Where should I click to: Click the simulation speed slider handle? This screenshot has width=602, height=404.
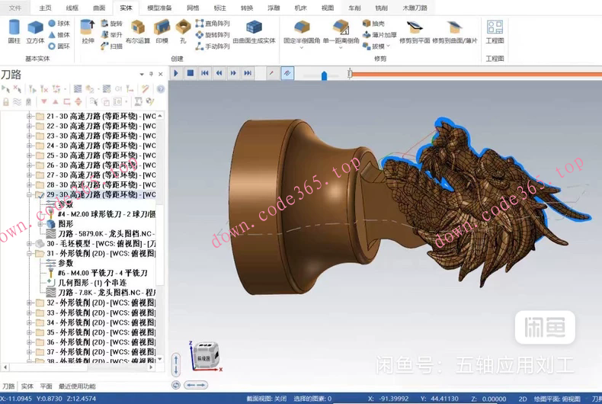tap(324, 75)
